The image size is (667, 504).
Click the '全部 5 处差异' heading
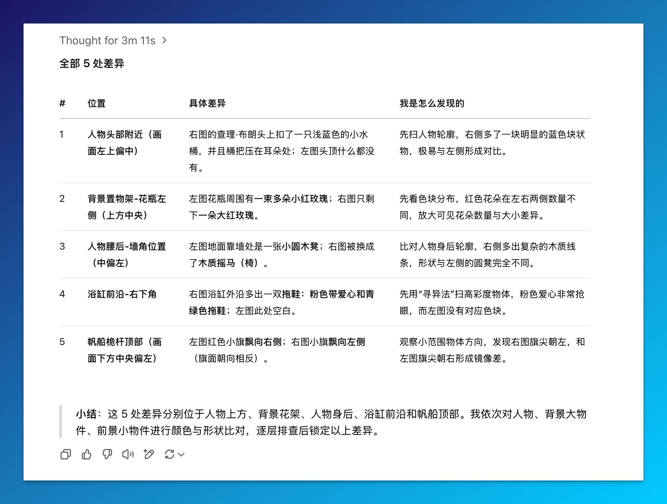92,64
